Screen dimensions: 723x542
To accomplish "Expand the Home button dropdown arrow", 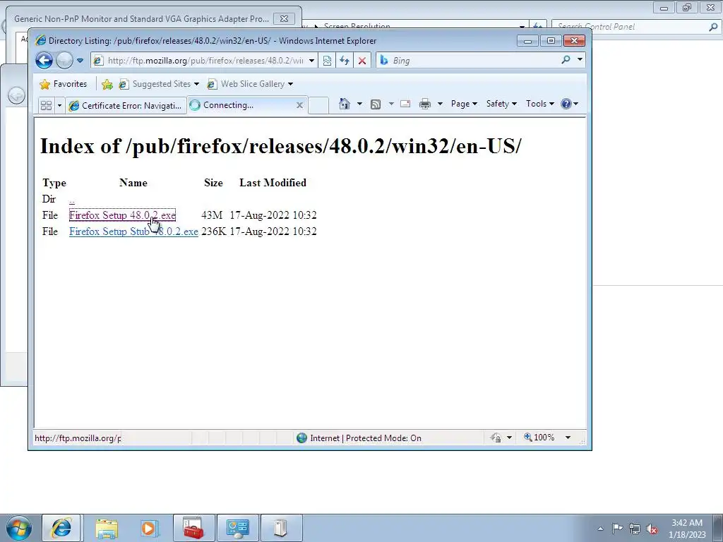I will click(359, 104).
